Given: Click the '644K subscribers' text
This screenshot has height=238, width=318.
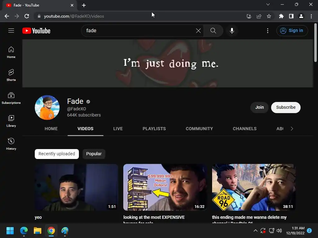Looking at the screenshot, I should click(x=84, y=115).
